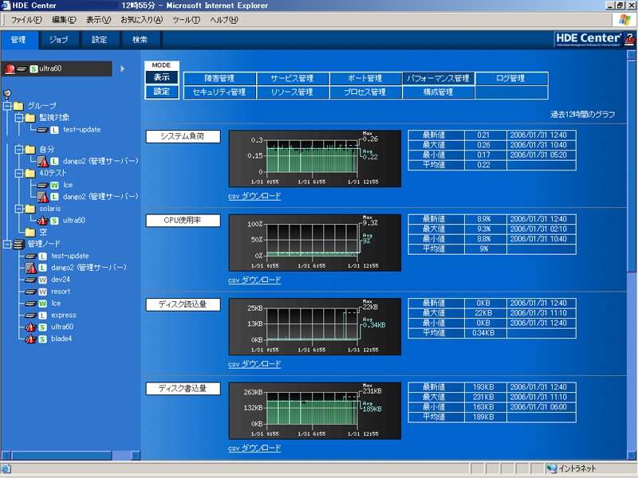Select blade4 in 管理ノード tree
Screen dimensions: 638x478
tap(61, 339)
